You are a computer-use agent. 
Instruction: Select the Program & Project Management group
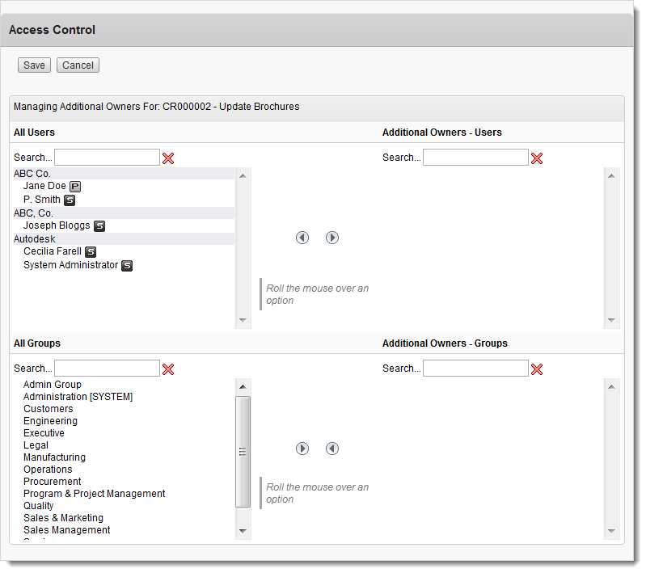pyautogui.click(x=95, y=494)
